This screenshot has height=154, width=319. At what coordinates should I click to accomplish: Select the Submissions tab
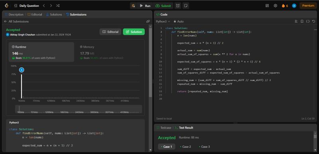point(76,14)
